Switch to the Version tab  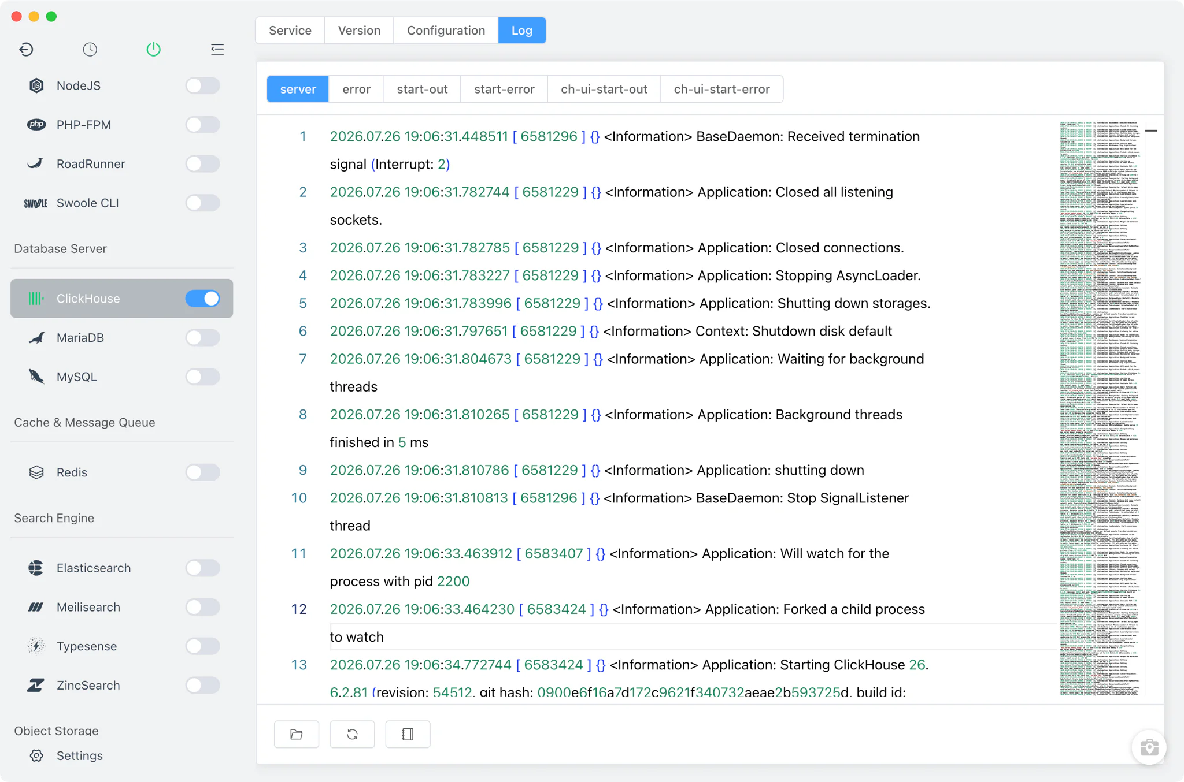(x=359, y=31)
